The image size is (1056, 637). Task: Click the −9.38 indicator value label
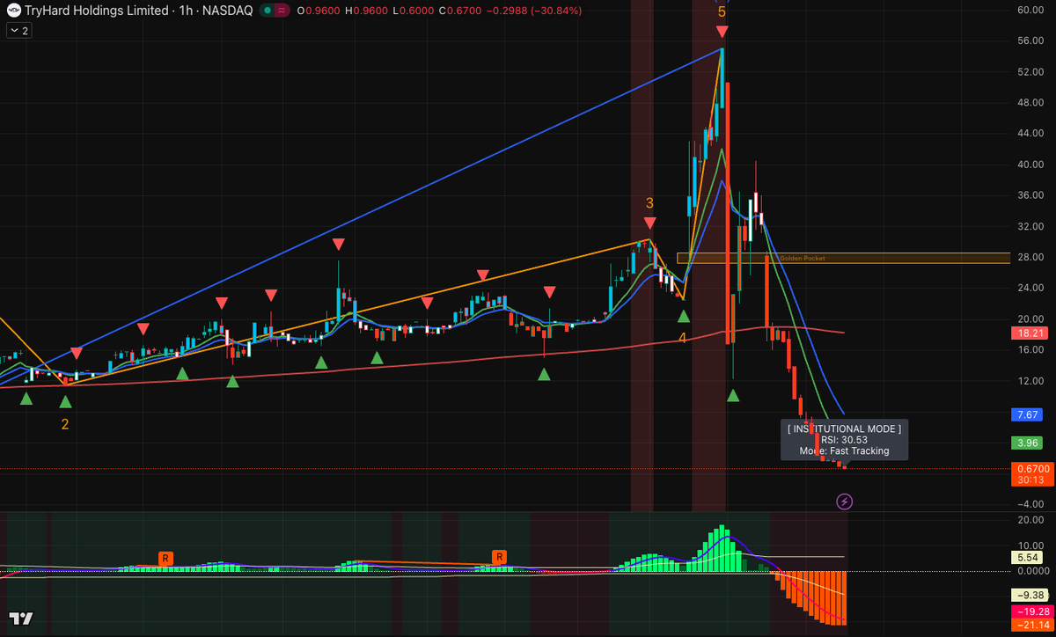[x=1030, y=595]
